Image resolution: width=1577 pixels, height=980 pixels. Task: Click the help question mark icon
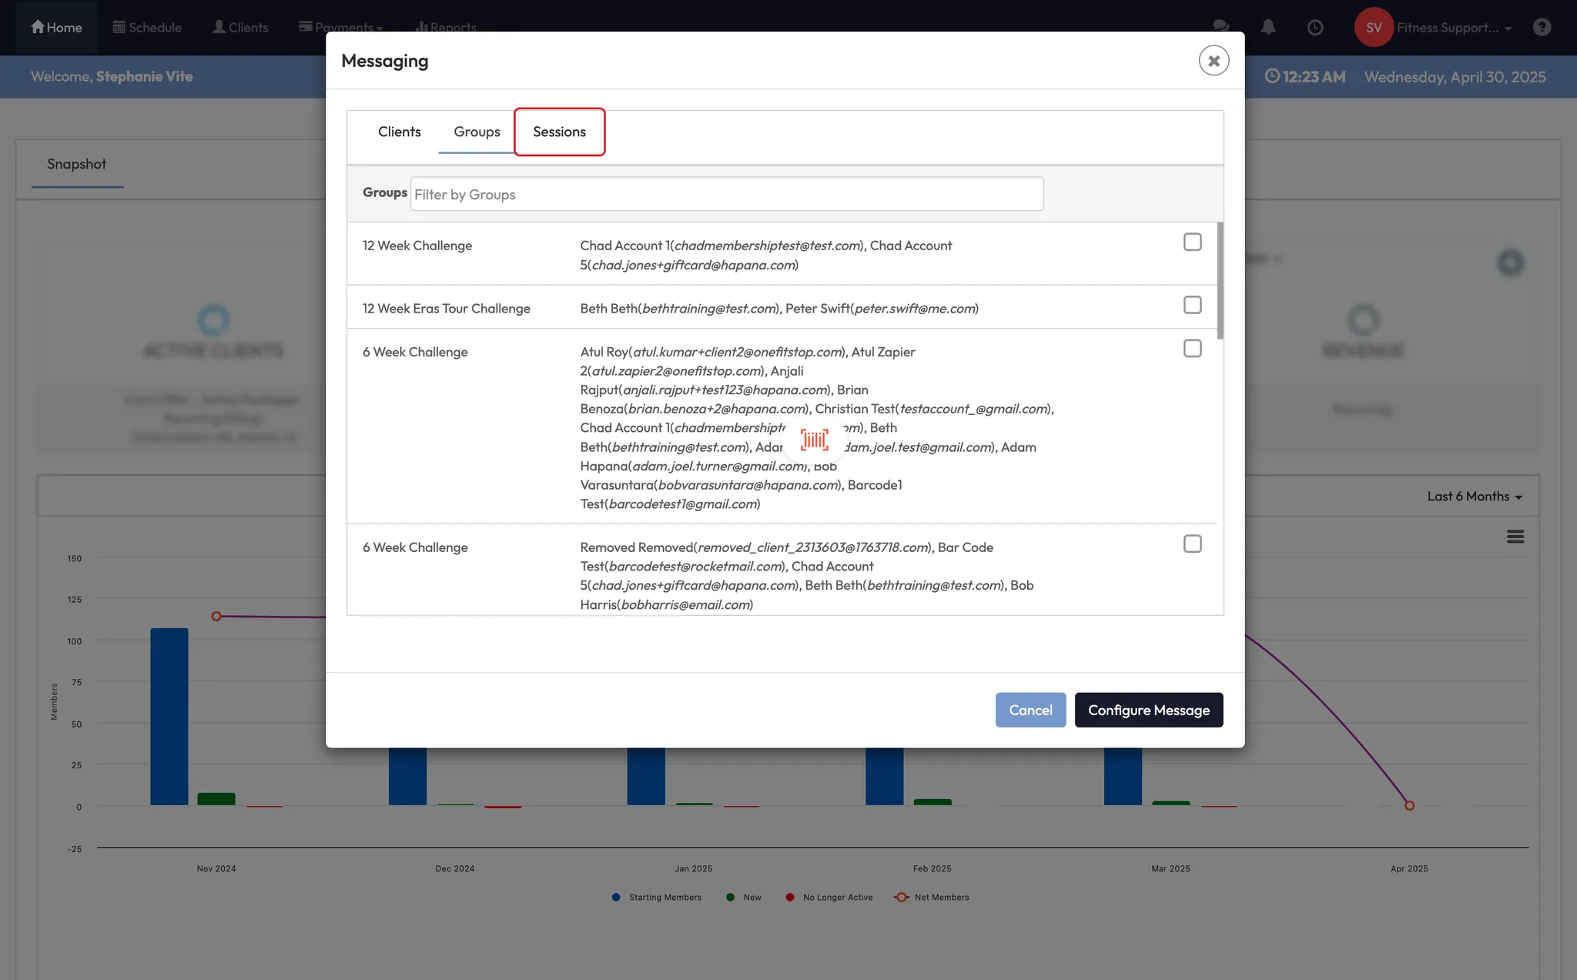click(x=1542, y=27)
